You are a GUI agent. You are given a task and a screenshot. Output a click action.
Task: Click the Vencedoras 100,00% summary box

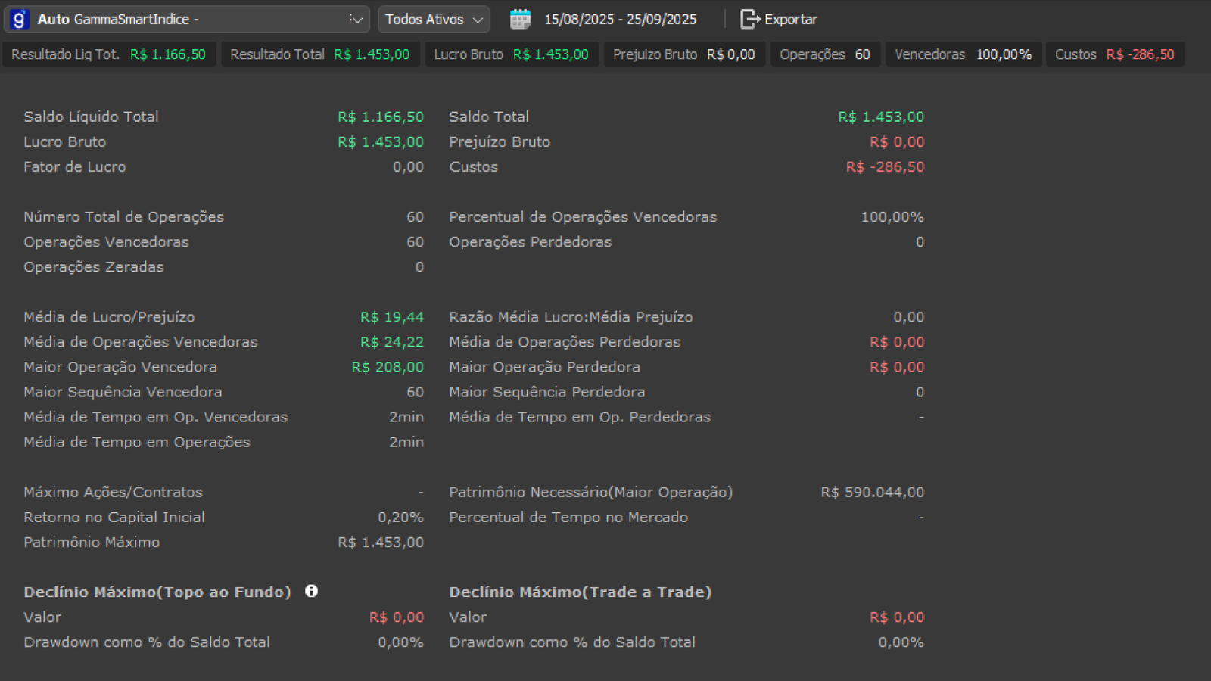(963, 54)
